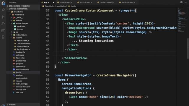
Task: Open yarn.lock in the explorer
Action: [x=19, y=92]
